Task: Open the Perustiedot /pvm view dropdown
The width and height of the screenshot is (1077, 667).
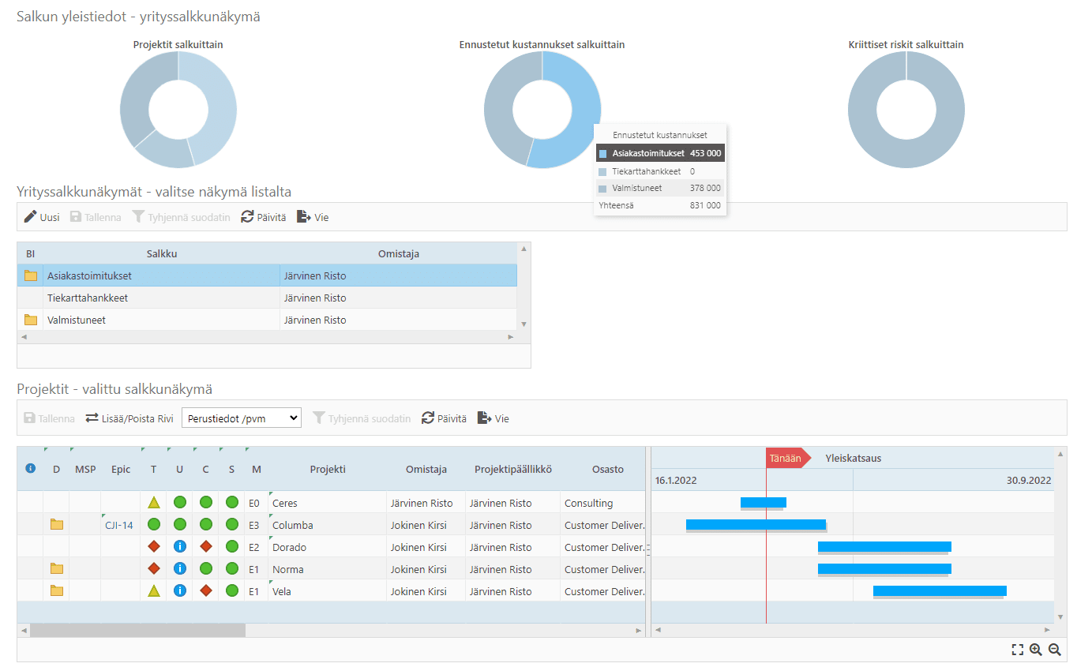Action: [x=242, y=418]
